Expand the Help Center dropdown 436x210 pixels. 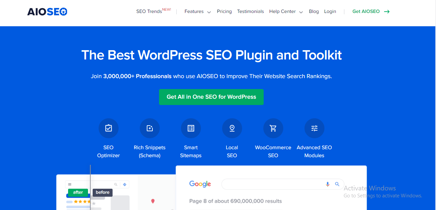pos(286,11)
